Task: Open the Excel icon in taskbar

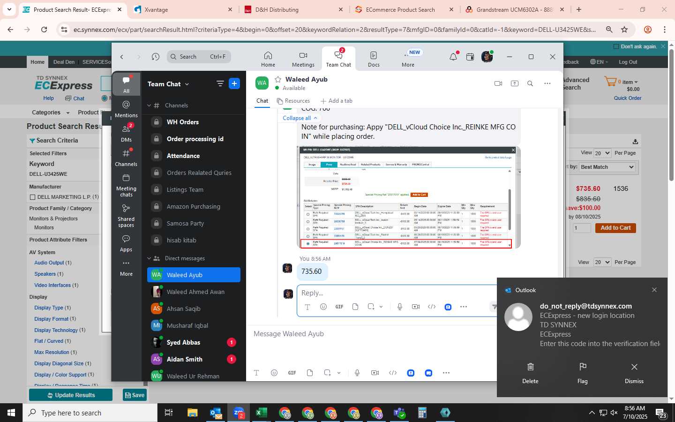Action: [261, 413]
